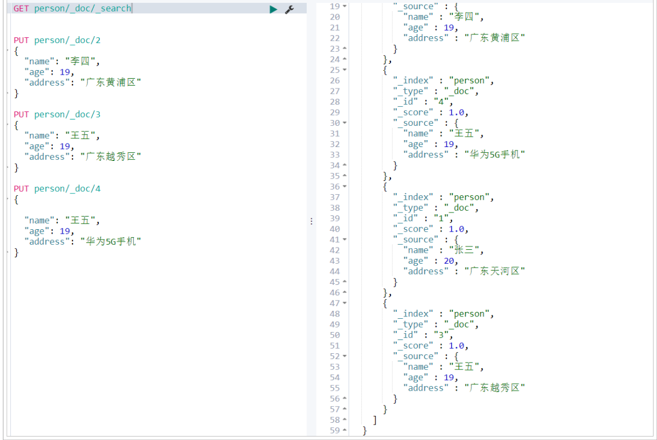The height and width of the screenshot is (440, 657).
Task: Click the panel divider handle dots
Action: (x=311, y=221)
